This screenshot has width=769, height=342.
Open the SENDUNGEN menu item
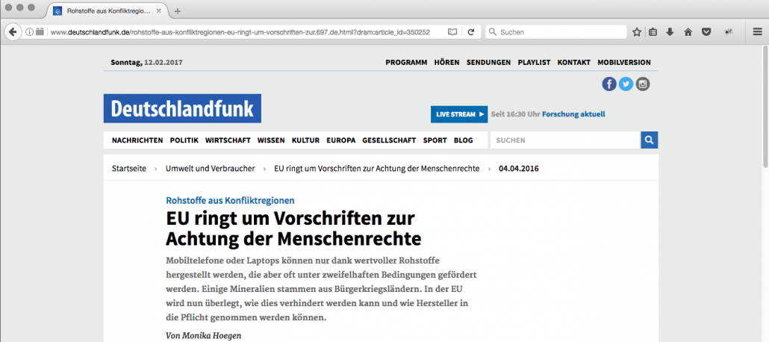(488, 62)
